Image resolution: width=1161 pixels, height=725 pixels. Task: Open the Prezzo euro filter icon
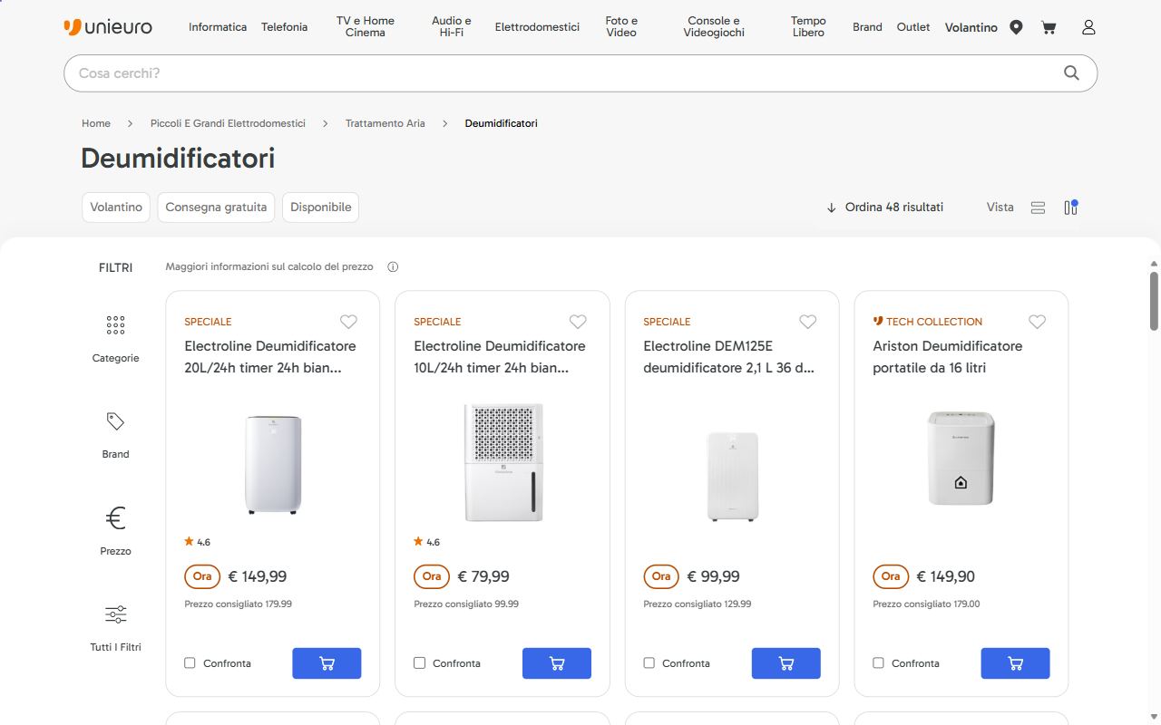(x=115, y=518)
